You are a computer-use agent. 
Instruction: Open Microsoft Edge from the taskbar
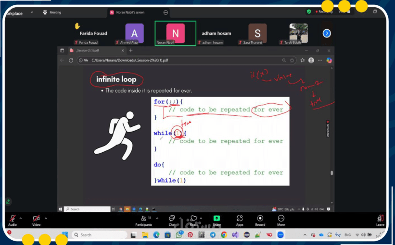pyautogui.click(x=156, y=235)
